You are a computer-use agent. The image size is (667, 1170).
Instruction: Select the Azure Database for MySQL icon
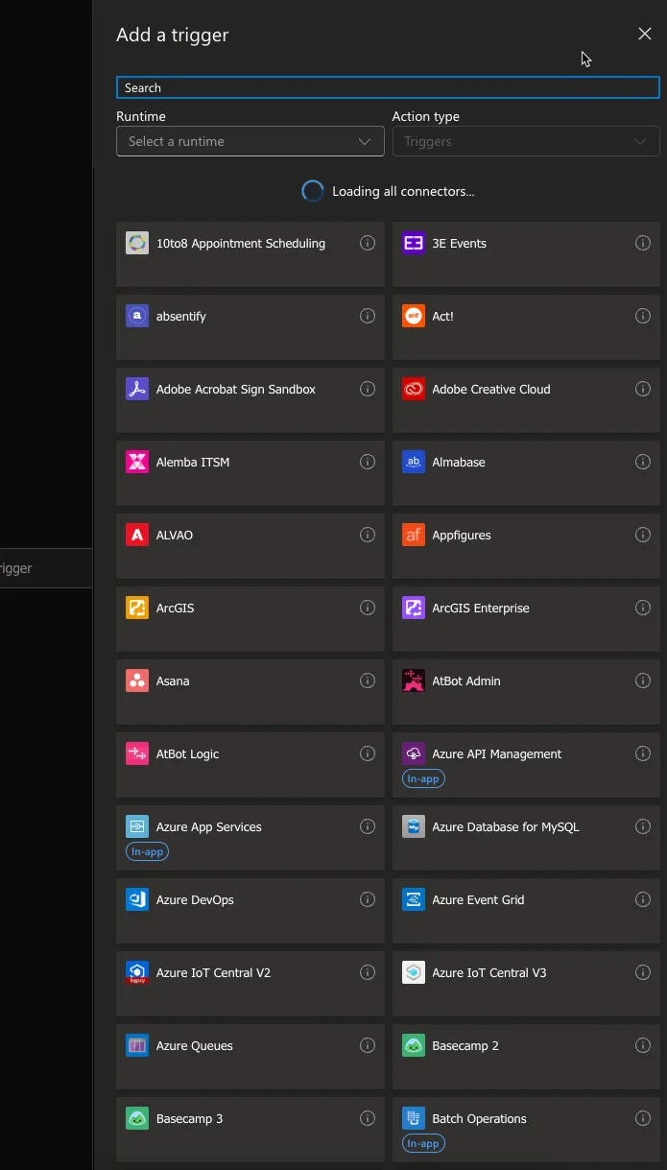click(414, 827)
